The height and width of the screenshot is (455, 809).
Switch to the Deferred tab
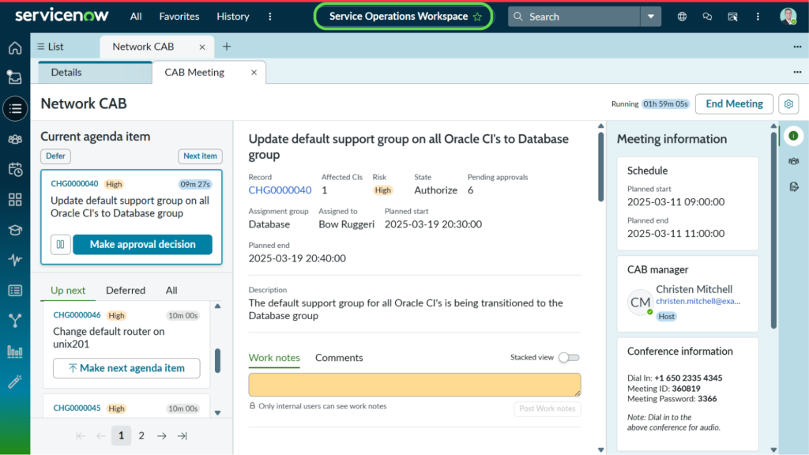126,291
